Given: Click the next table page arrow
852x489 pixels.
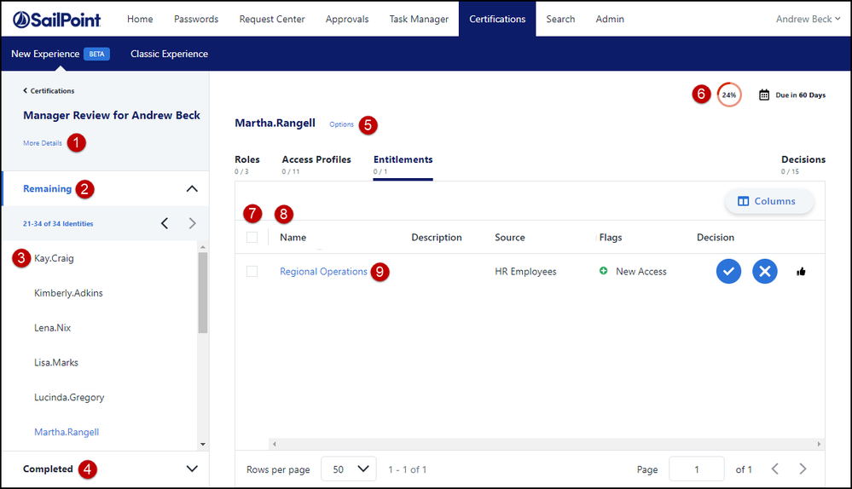Looking at the screenshot, I should pyautogui.click(x=803, y=469).
